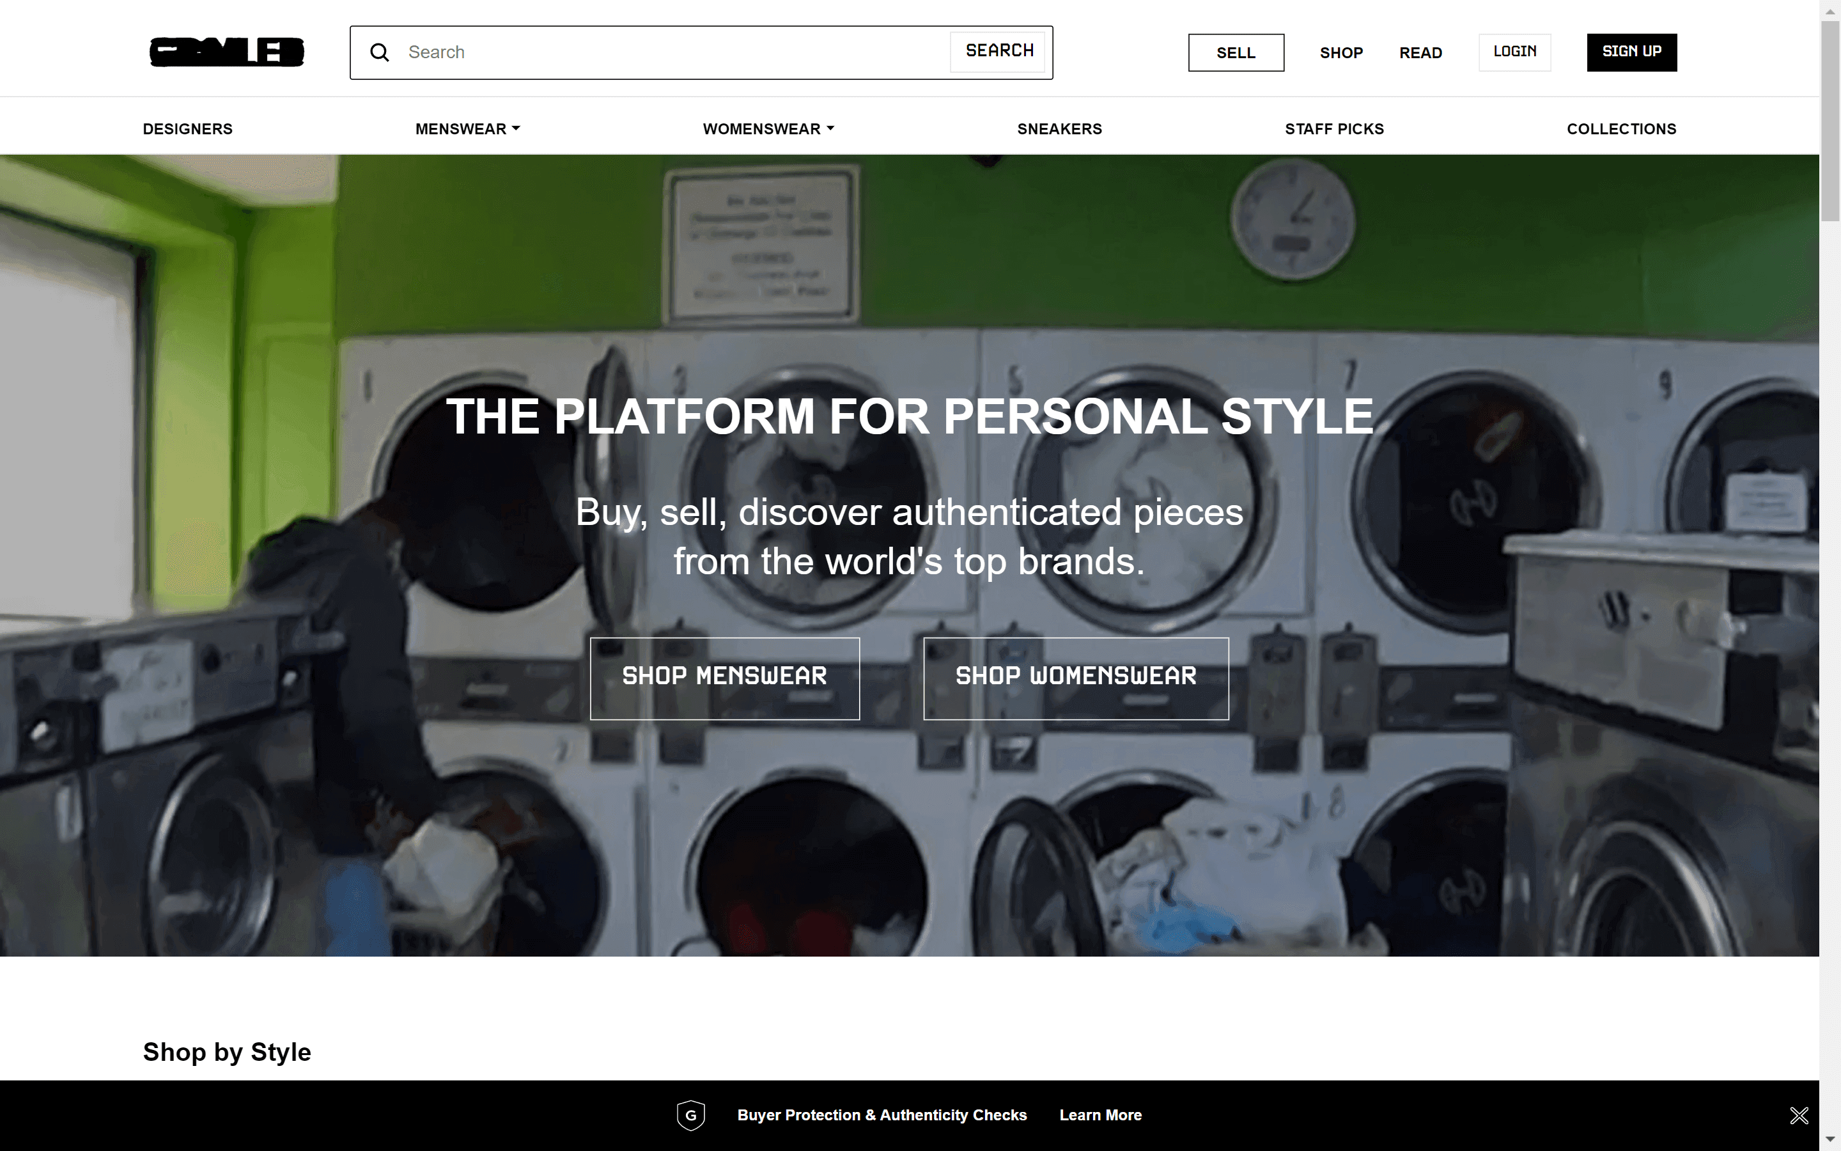Screen dimensions: 1841x1151
Task: Click the Sell button
Action: [x=1236, y=52]
